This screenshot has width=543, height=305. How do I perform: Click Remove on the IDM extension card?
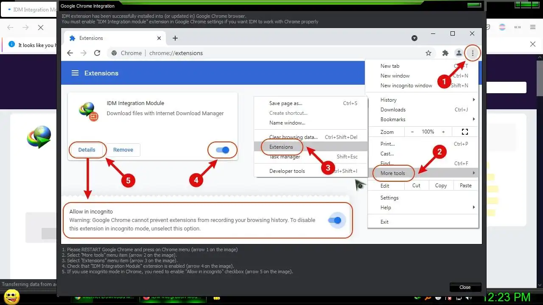pos(123,150)
